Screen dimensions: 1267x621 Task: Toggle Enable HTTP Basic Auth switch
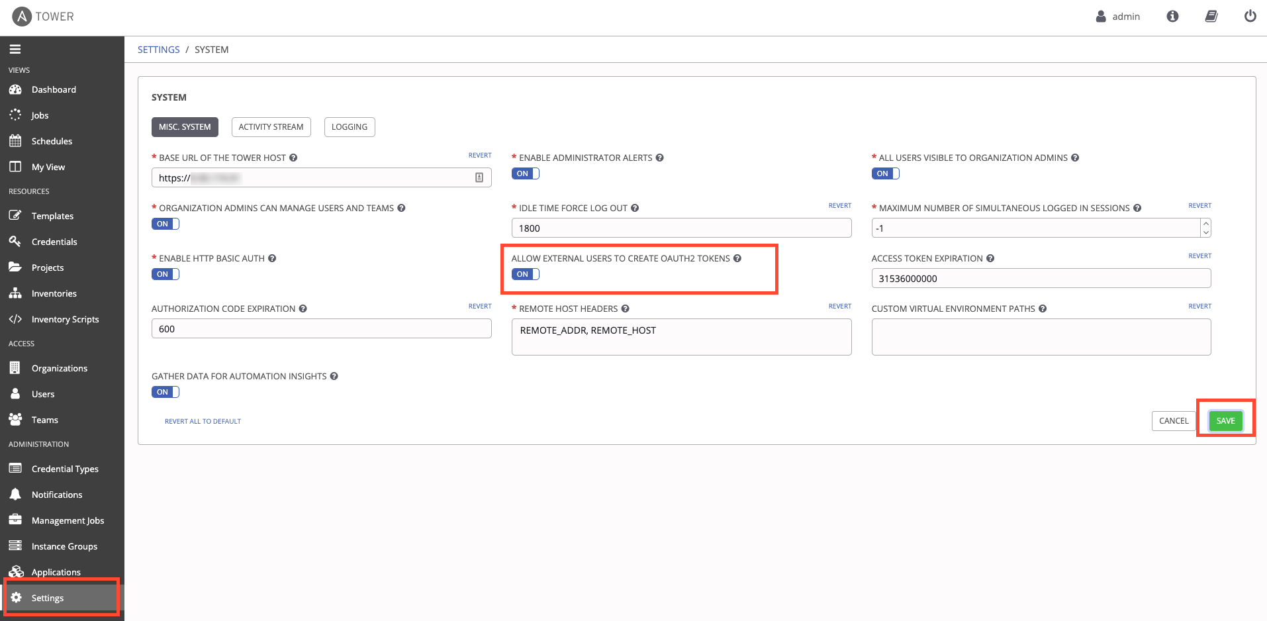click(x=165, y=274)
